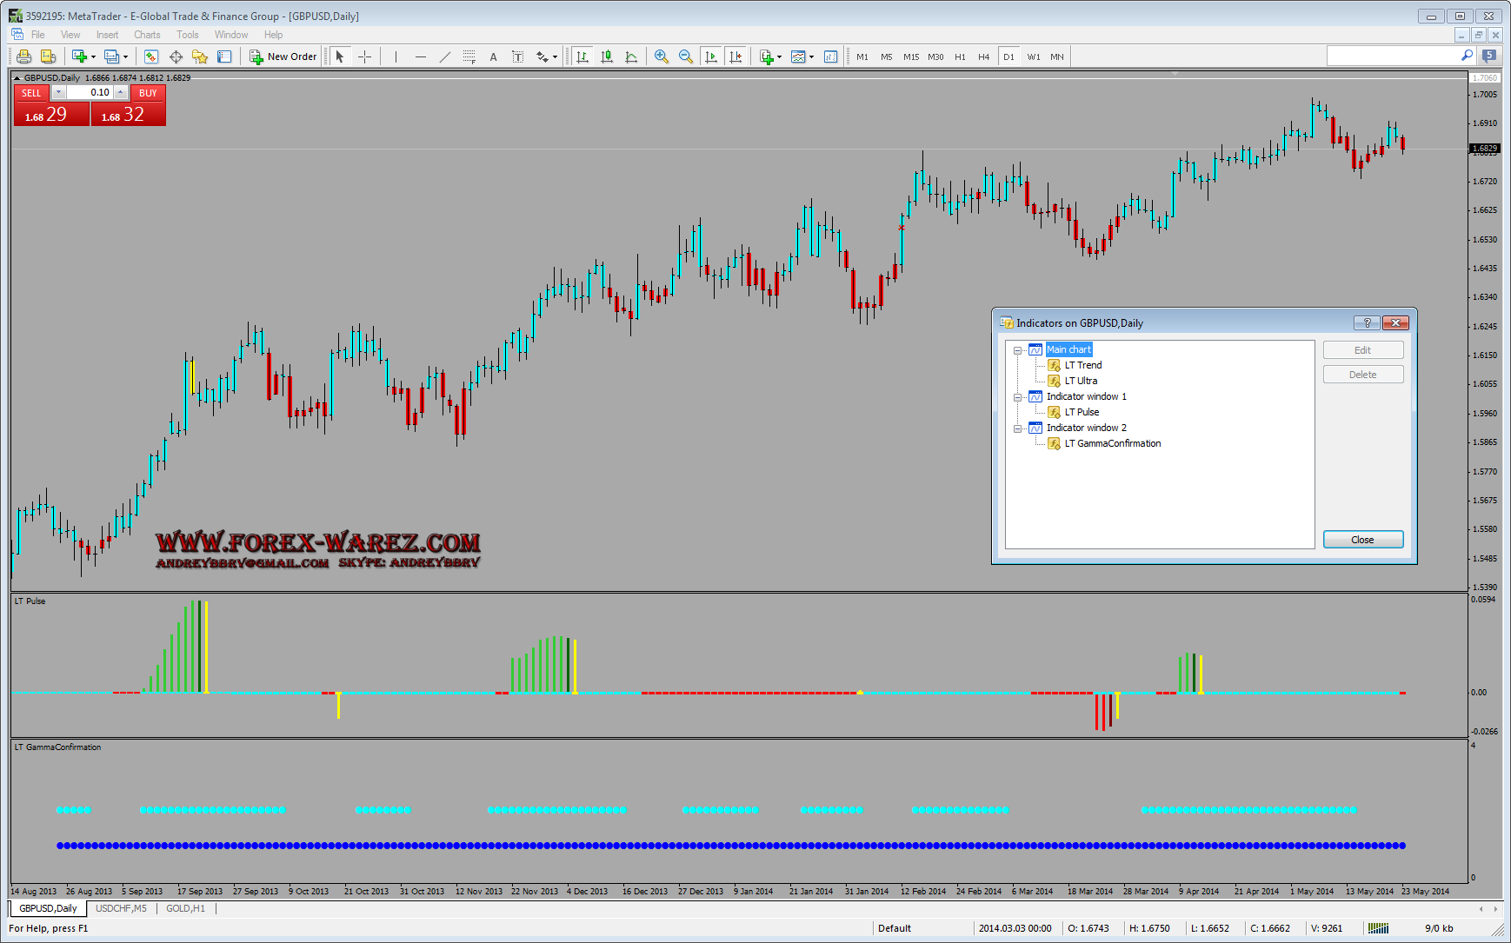Select the Draw Text (A) tool
Image resolution: width=1511 pixels, height=943 pixels.
[493, 57]
